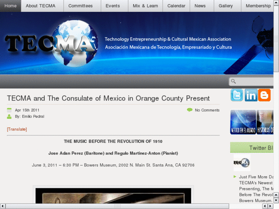Click the author name Emilio Pedral
Screen dimensions: 279x209
pyautogui.click(x=33, y=117)
